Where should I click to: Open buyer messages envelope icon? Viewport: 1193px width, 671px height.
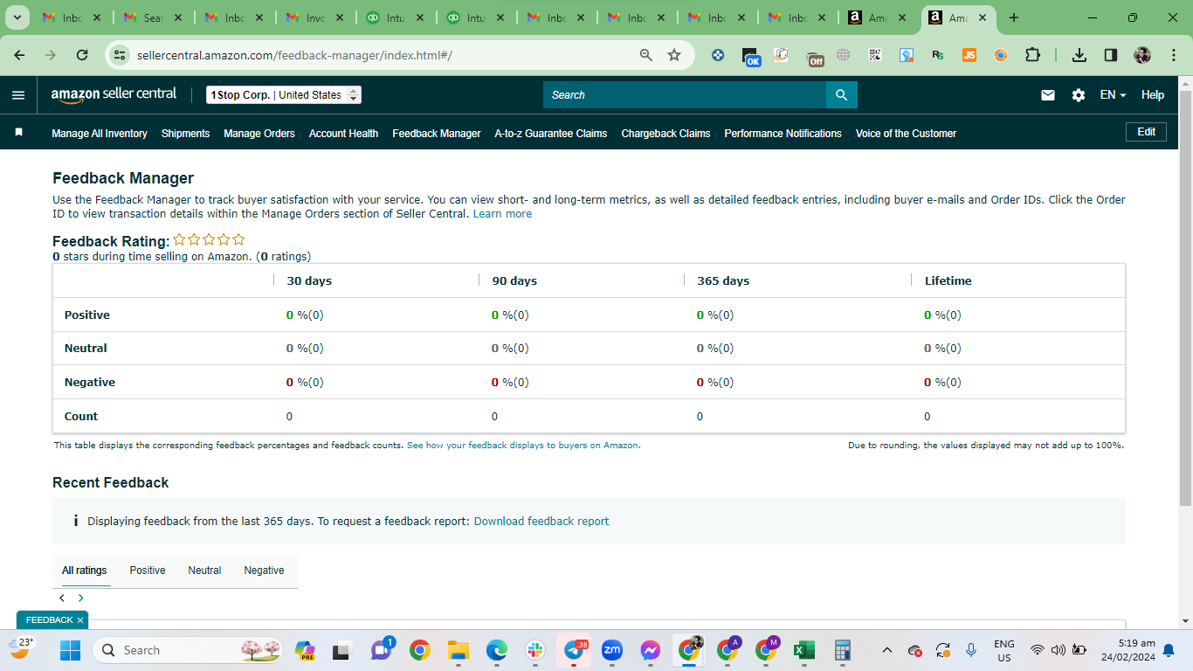tap(1048, 95)
